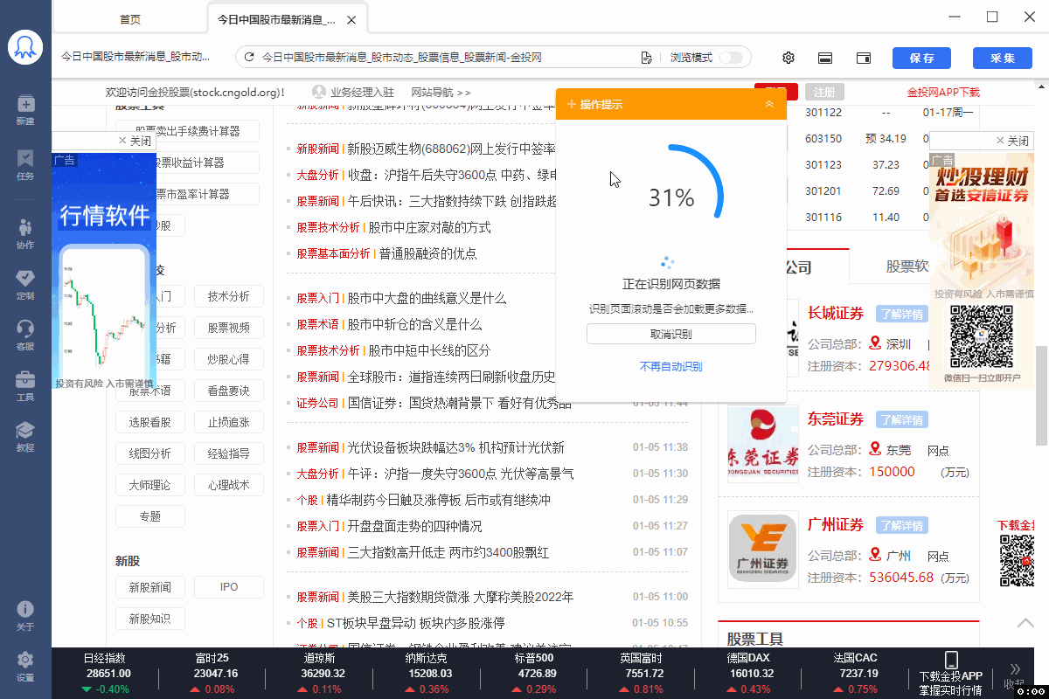Click the 日经指数 ticker item
Viewport: 1049px width, 699px height.
click(x=105, y=673)
